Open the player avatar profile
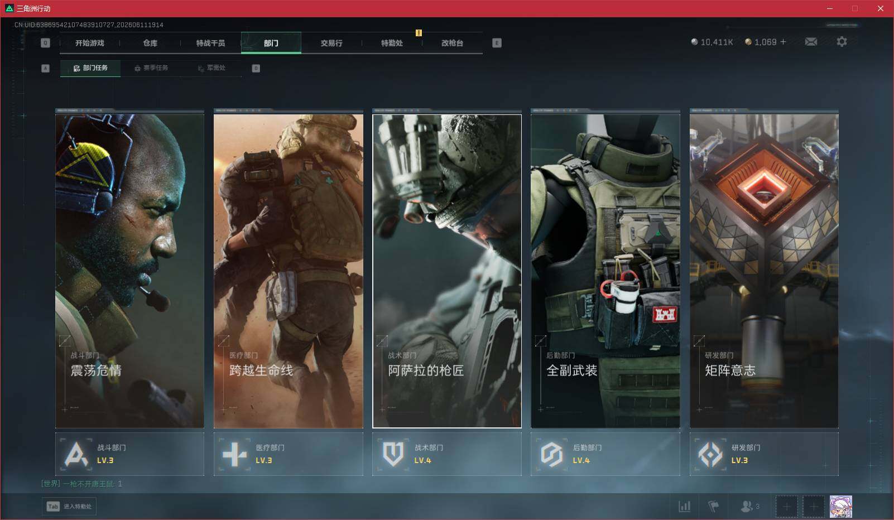 pos(841,507)
